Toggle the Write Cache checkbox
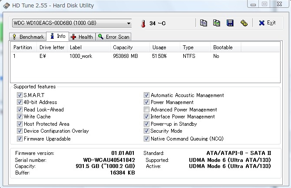Screen dimensions: 291x188 (20, 117)
